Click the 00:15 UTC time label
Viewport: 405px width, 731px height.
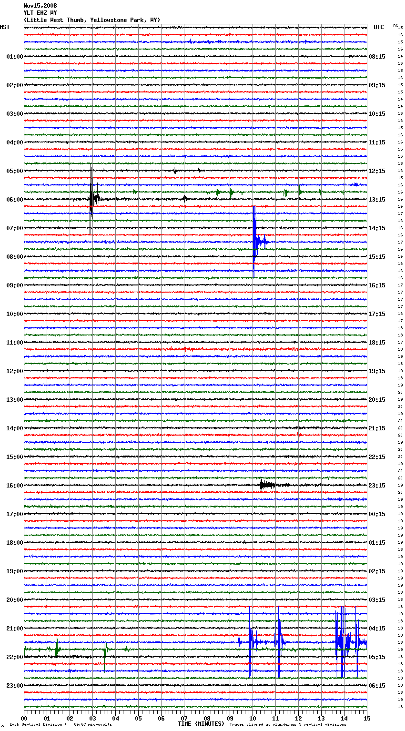(377, 514)
